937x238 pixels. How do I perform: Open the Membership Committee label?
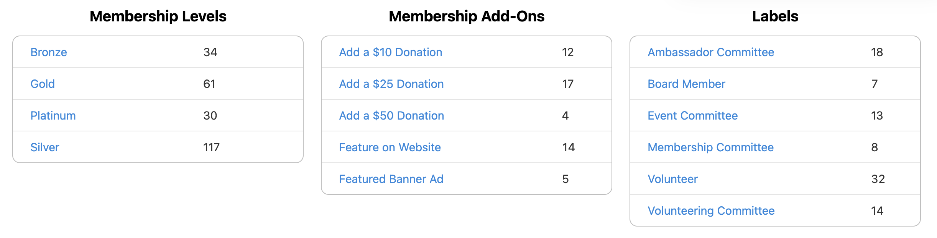tap(710, 147)
